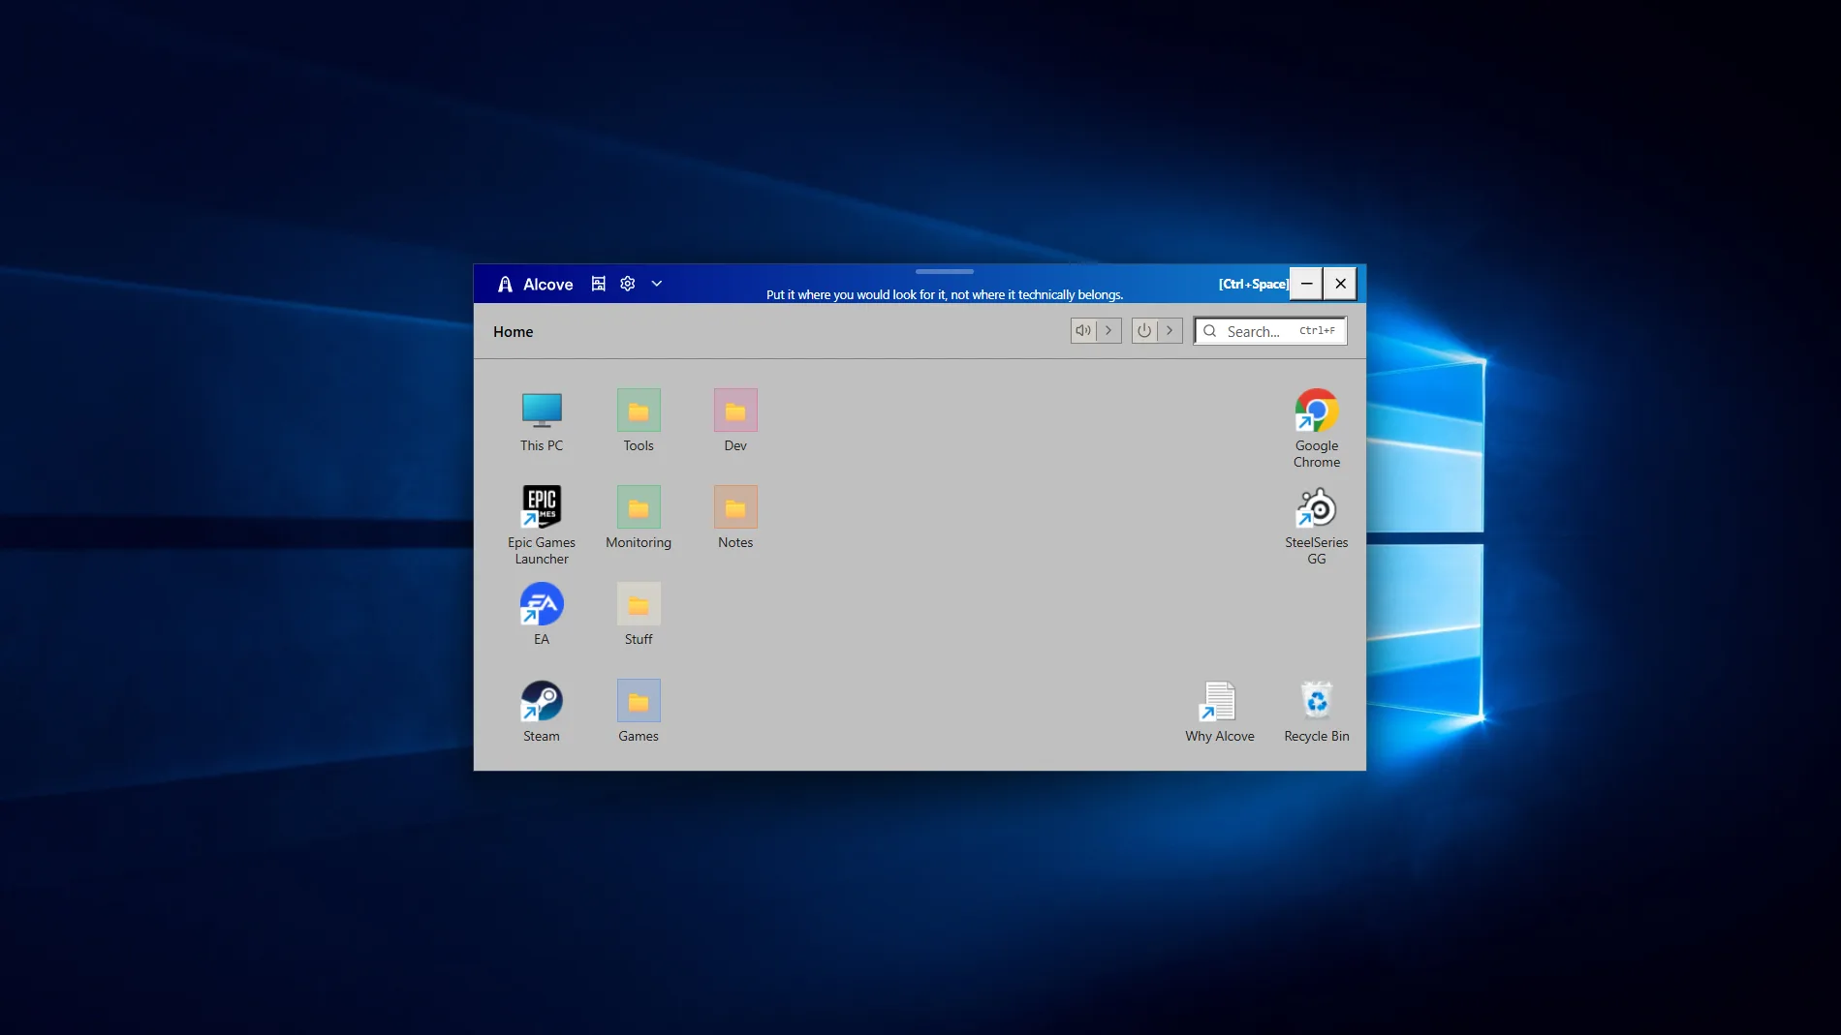Click the Home breadcrumb label
The image size is (1841, 1035).
[x=514, y=331]
